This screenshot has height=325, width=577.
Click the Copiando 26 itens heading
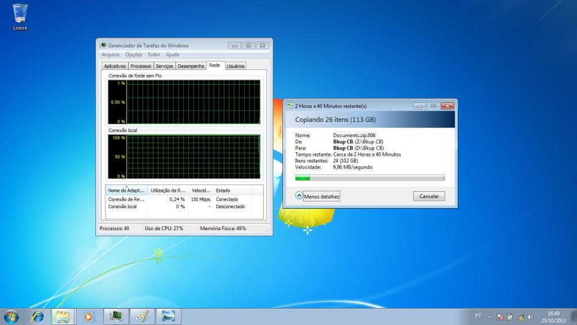[x=335, y=120]
